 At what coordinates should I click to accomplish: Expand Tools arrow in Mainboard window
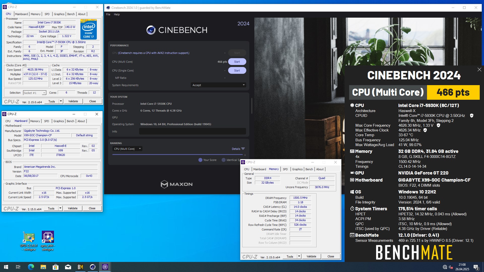coord(60,208)
